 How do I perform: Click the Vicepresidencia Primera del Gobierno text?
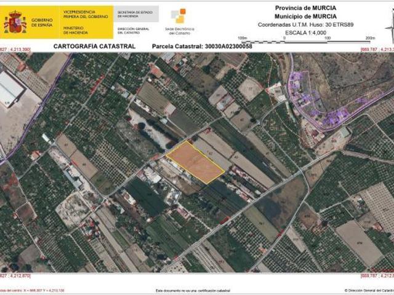[x=87, y=12]
